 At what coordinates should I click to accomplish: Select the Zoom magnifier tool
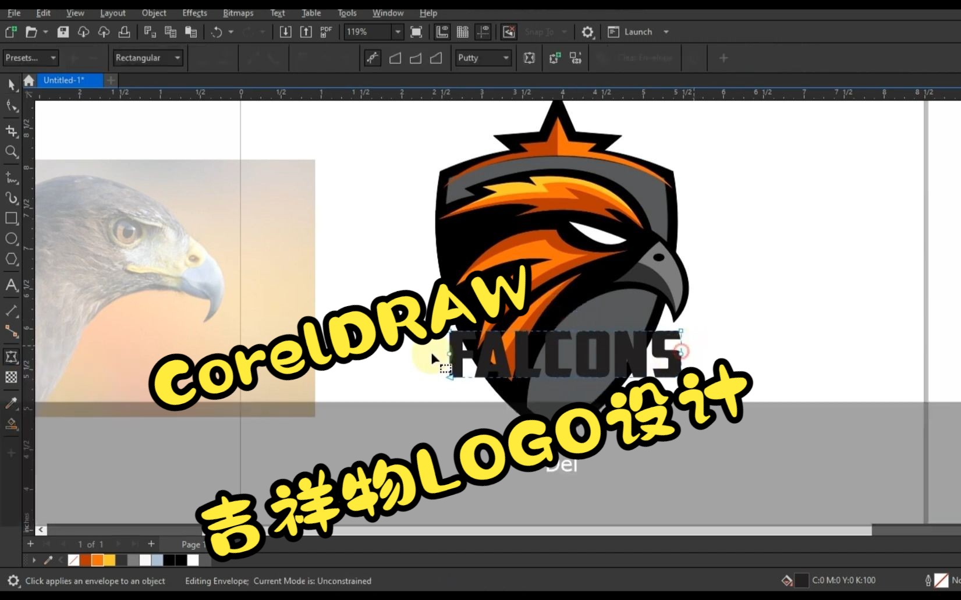tap(11, 152)
